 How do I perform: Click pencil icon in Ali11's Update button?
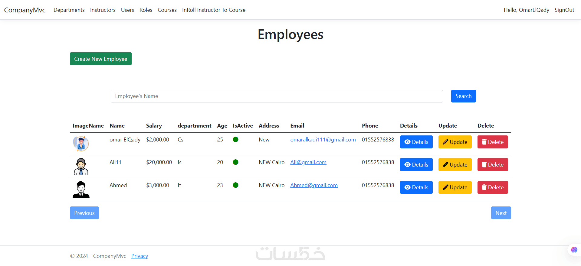[445, 165]
